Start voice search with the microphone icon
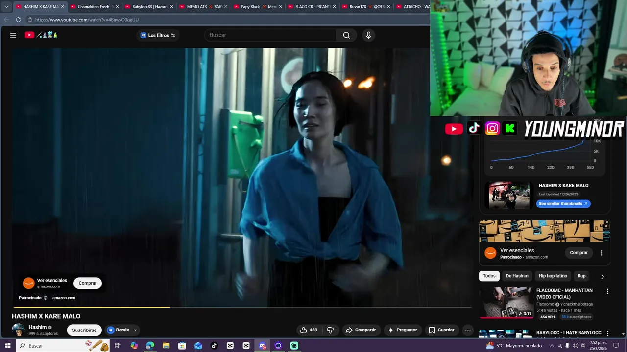Image resolution: width=627 pixels, height=352 pixels. [x=368, y=35]
